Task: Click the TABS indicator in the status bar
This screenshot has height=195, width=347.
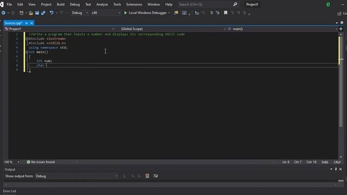Action: pyautogui.click(x=325, y=162)
